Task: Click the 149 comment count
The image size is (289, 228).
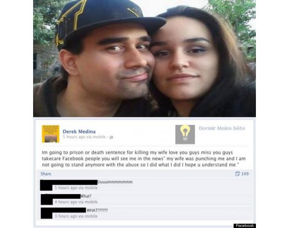Action: coord(245,174)
